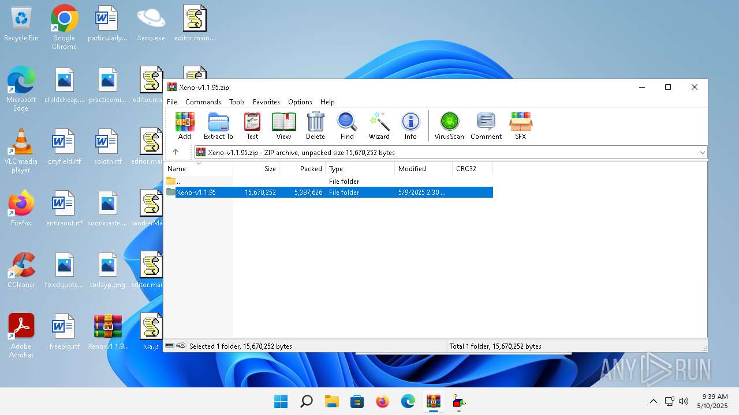Click the volume icon in tray
Viewport: 739px width, 415px height.
tap(684, 401)
